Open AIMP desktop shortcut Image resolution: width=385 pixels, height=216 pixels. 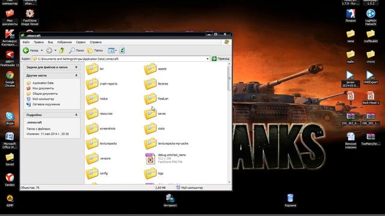[x=10, y=200]
